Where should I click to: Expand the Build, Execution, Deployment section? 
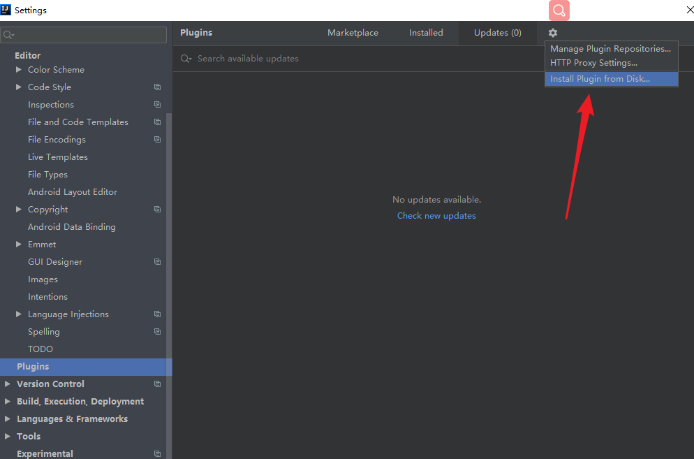click(x=8, y=402)
